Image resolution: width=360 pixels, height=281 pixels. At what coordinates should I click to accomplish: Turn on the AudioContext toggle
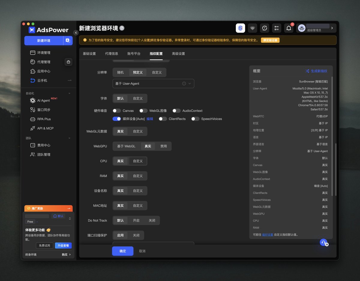point(176,111)
